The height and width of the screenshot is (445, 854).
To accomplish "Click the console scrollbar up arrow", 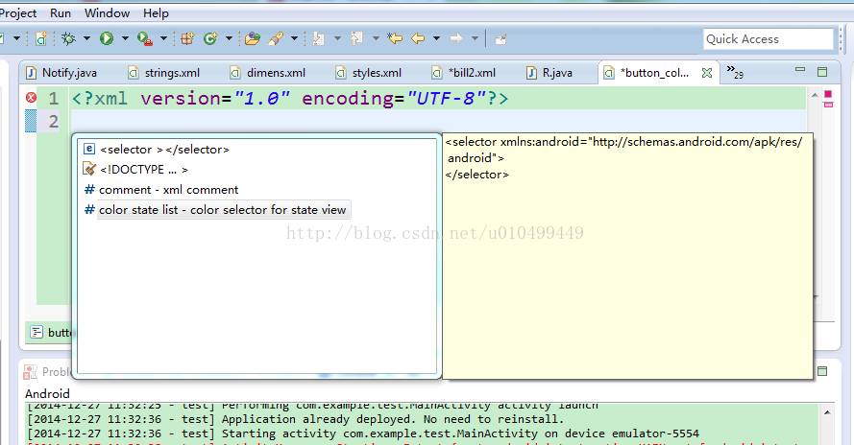I will click(x=827, y=413).
